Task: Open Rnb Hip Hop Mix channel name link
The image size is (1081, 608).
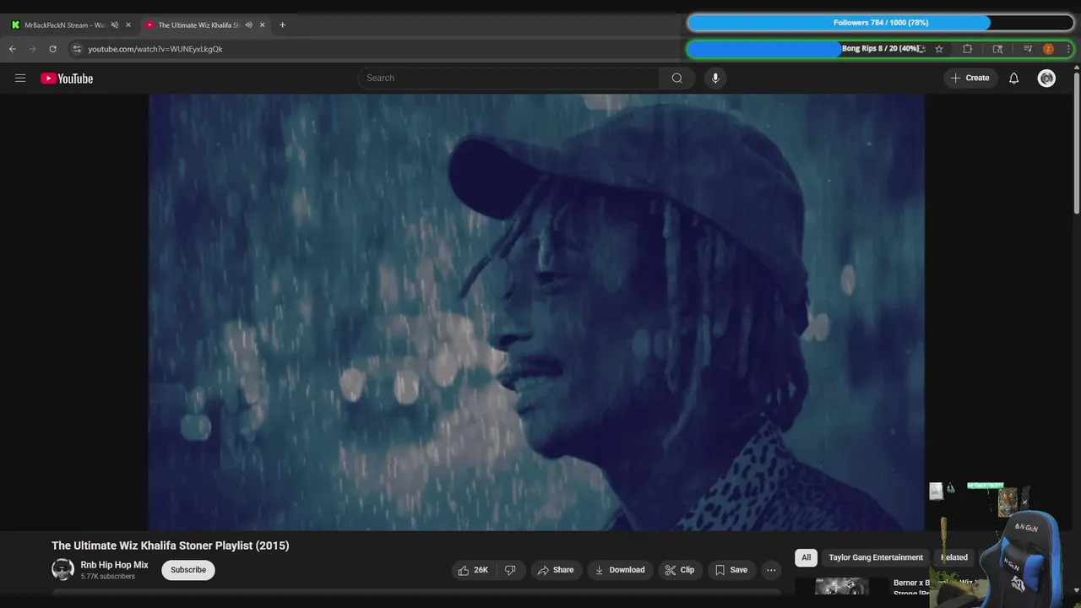Action: pyautogui.click(x=114, y=565)
